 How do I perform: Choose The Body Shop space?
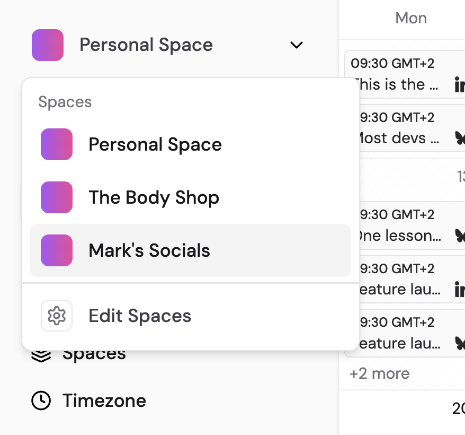click(154, 197)
